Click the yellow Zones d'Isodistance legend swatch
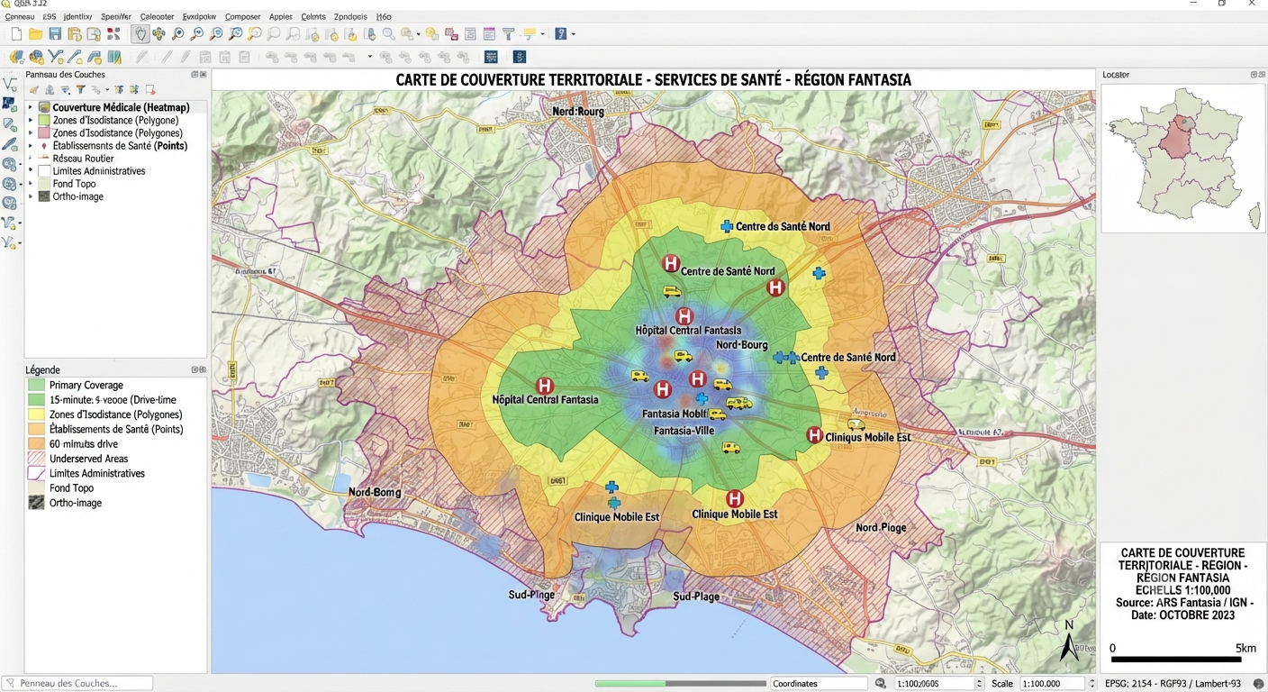Image resolution: width=1268 pixels, height=692 pixels. coord(36,414)
